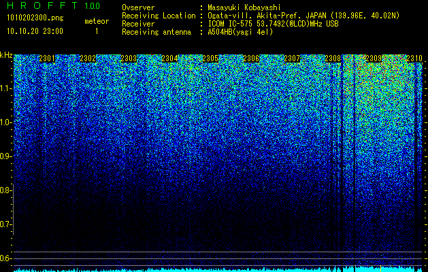Click the observer name Masayuki Kobayashi
Screen dimensions: 428x272
(x=244, y=7)
